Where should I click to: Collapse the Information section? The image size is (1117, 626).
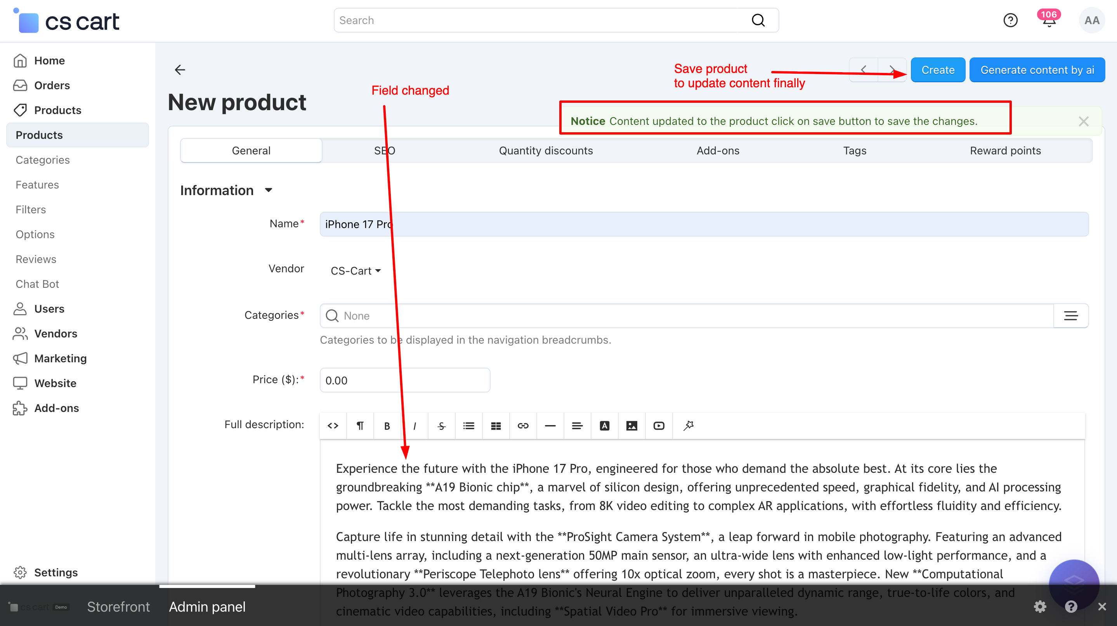[x=269, y=190]
